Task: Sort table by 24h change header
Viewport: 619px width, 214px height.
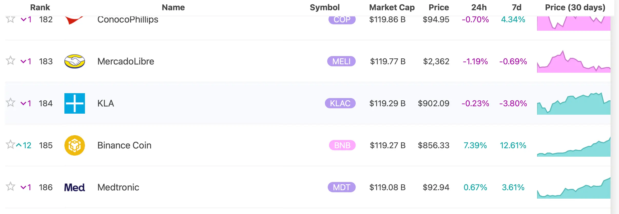Action: point(479,7)
